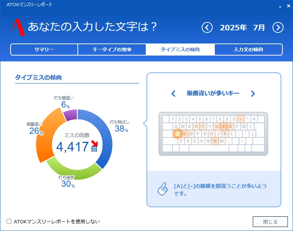Click the 打ち飛ばし 38% label
The image size is (293, 231).
click(x=119, y=126)
